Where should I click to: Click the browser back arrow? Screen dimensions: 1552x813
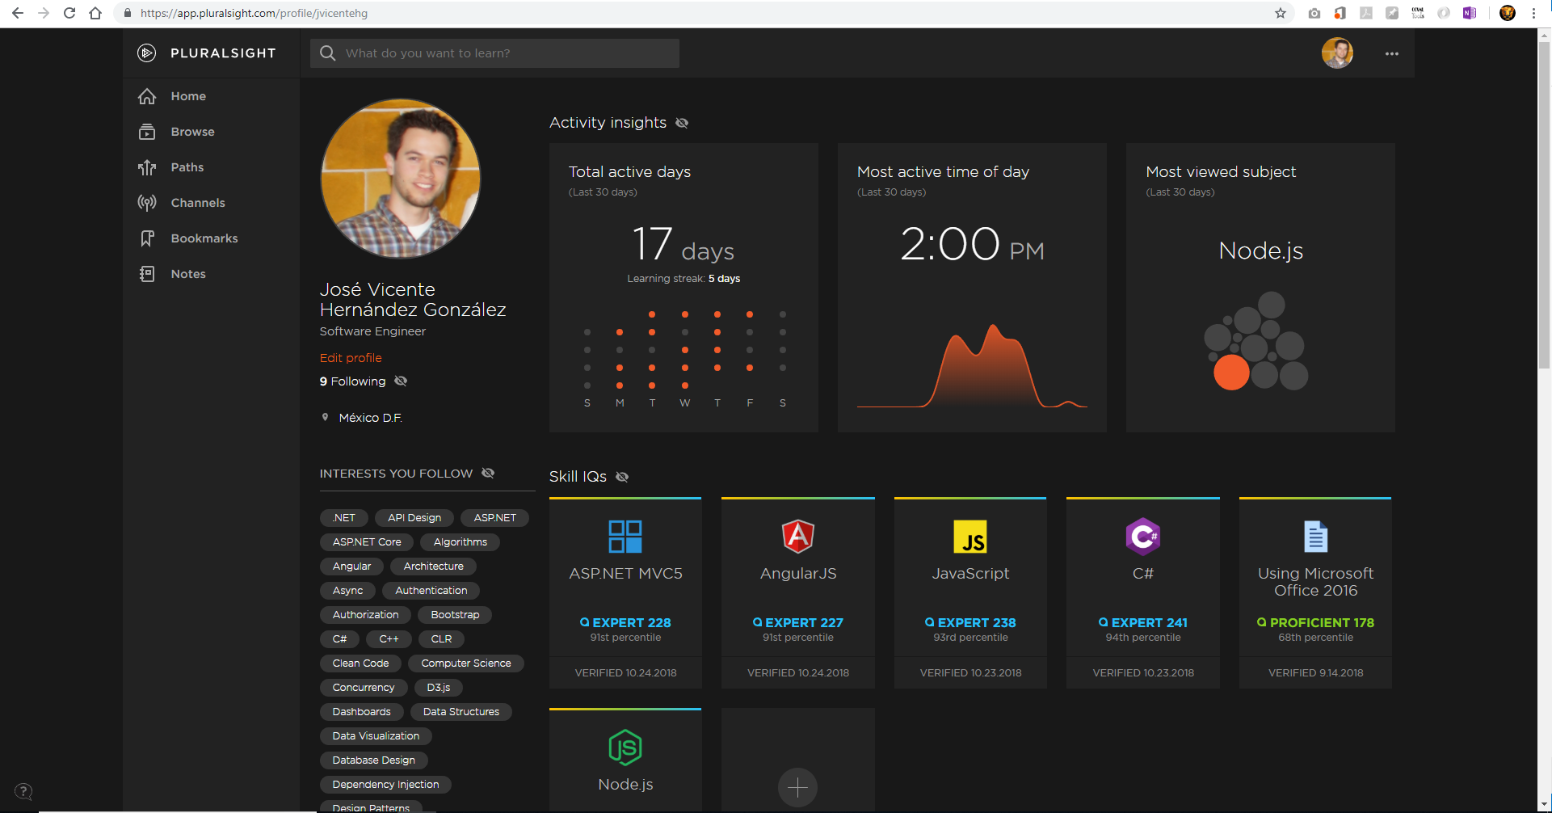[18, 13]
